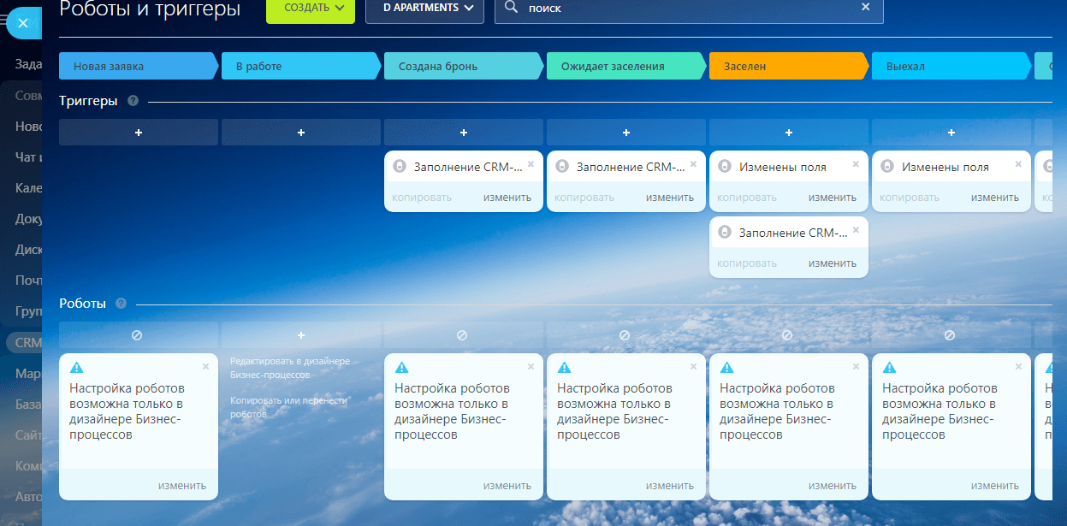Viewport: 1067px width, 526px height.
Task: Select the Выехал stage
Action: 950,66
